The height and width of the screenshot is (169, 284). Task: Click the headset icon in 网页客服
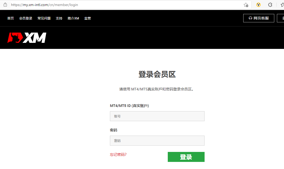250,18
